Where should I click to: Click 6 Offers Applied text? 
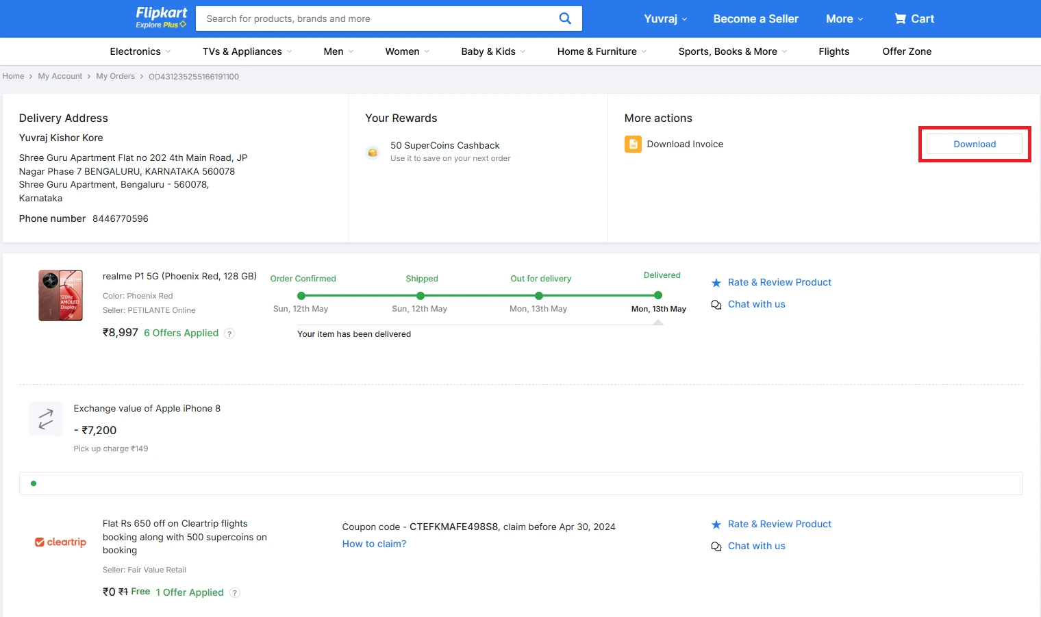(181, 333)
